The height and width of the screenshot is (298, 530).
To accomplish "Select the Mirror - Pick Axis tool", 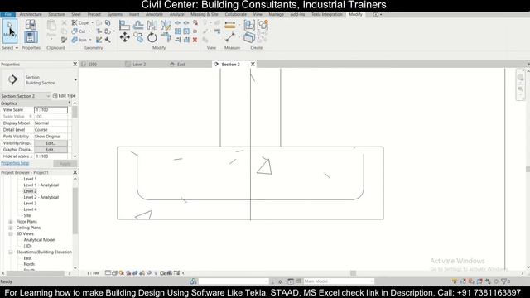I will pyautogui.click(x=152, y=25).
